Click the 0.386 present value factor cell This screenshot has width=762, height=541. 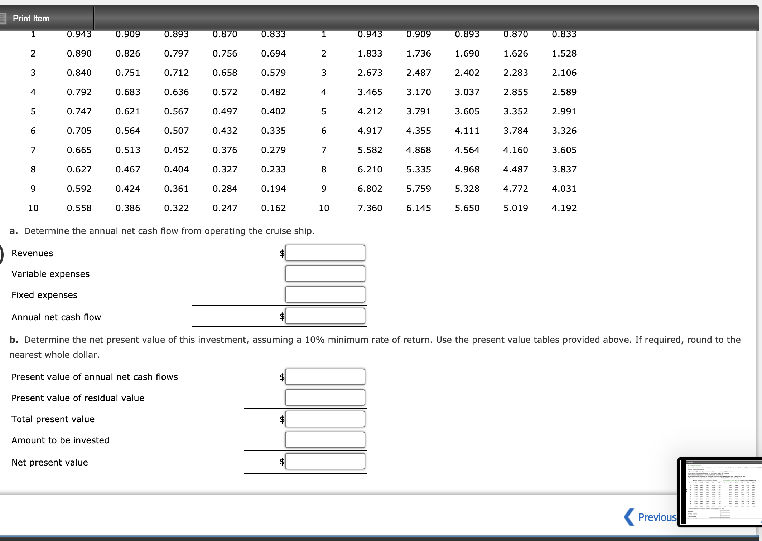point(128,208)
